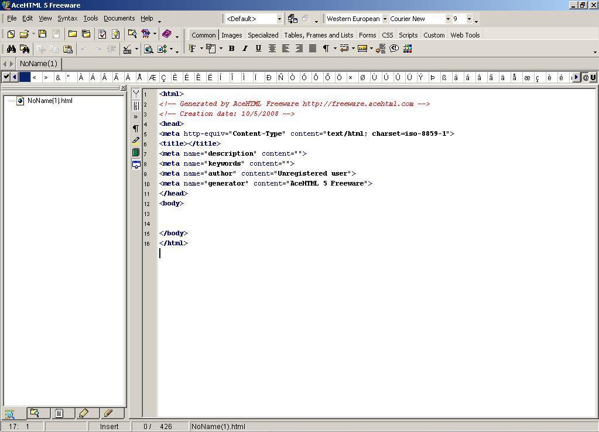The height and width of the screenshot is (432, 599).
Task: Click the Center align icon
Action: click(272, 49)
